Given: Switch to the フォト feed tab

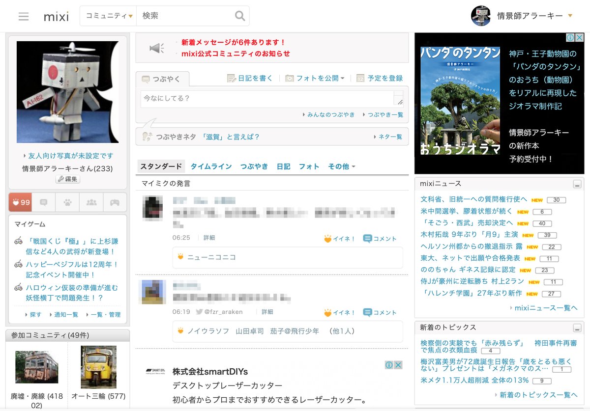Looking at the screenshot, I should tap(309, 166).
